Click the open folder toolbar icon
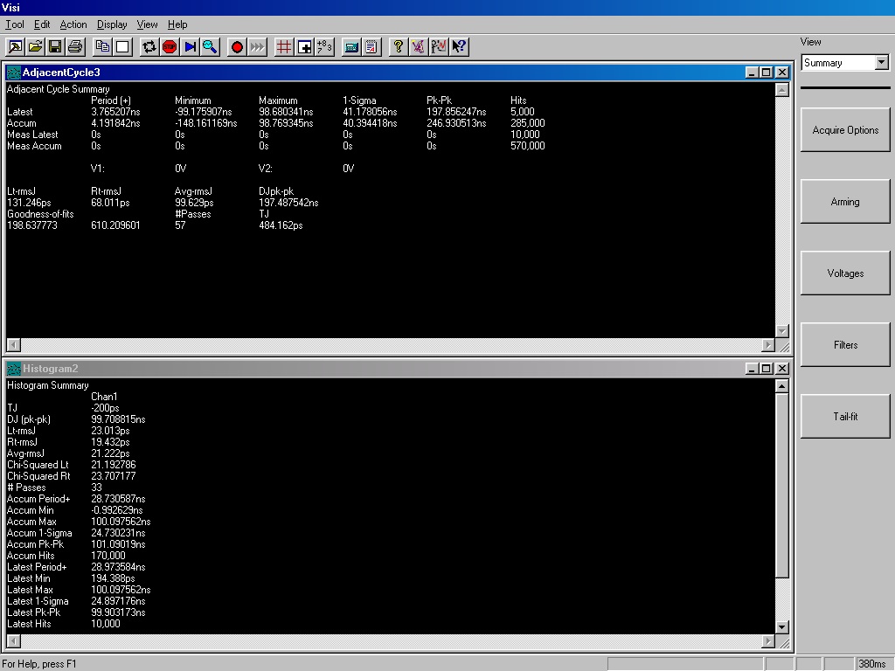This screenshot has width=895, height=671. click(35, 47)
